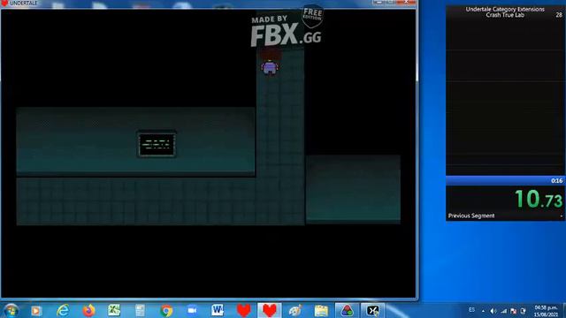Click the 0:16 time in LiveSplit
The height and width of the screenshot is (318, 566).
point(556,180)
